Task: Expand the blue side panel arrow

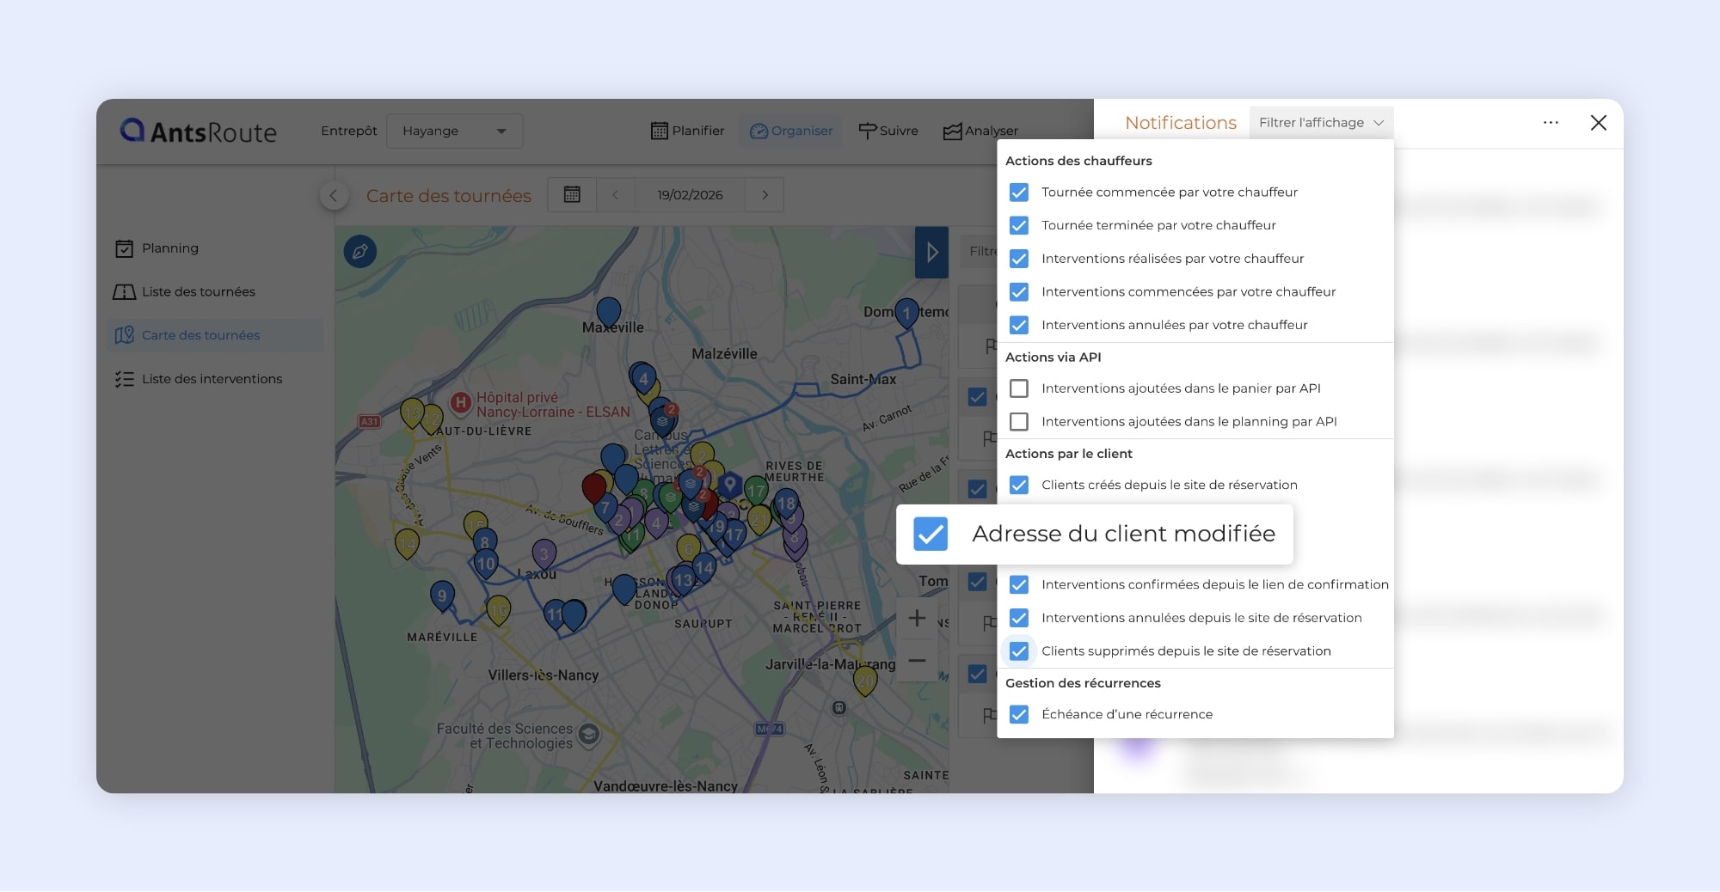Action: [931, 253]
